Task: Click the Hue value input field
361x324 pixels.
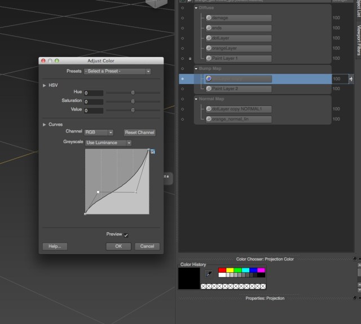Action: pyautogui.click(x=94, y=93)
